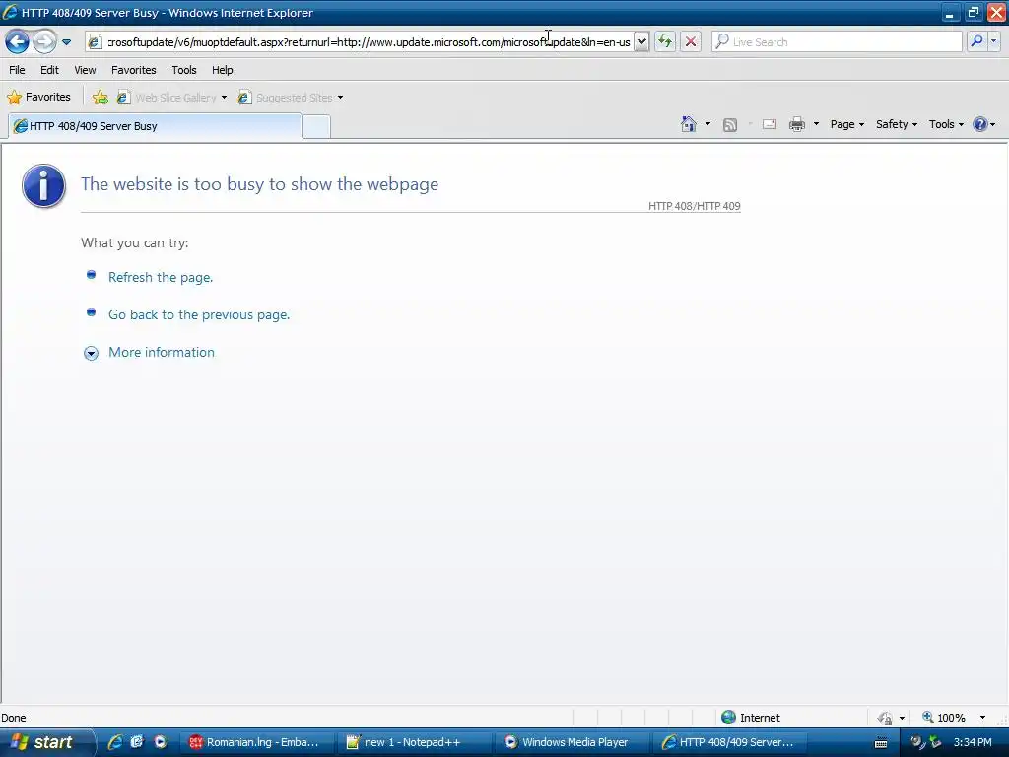Viewport: 1009px width, 757px height.
Task: Open the View menu
Action: click(x=85, y=70)
